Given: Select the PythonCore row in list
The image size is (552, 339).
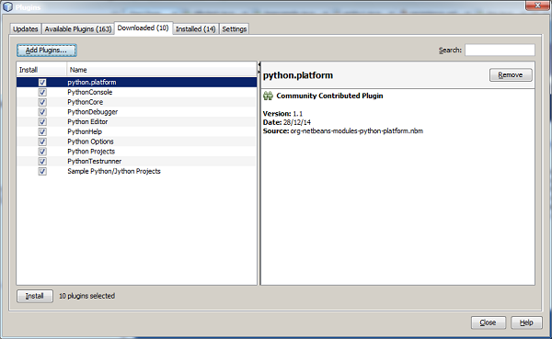Looking at the screenshot, I should coord(136,102).
